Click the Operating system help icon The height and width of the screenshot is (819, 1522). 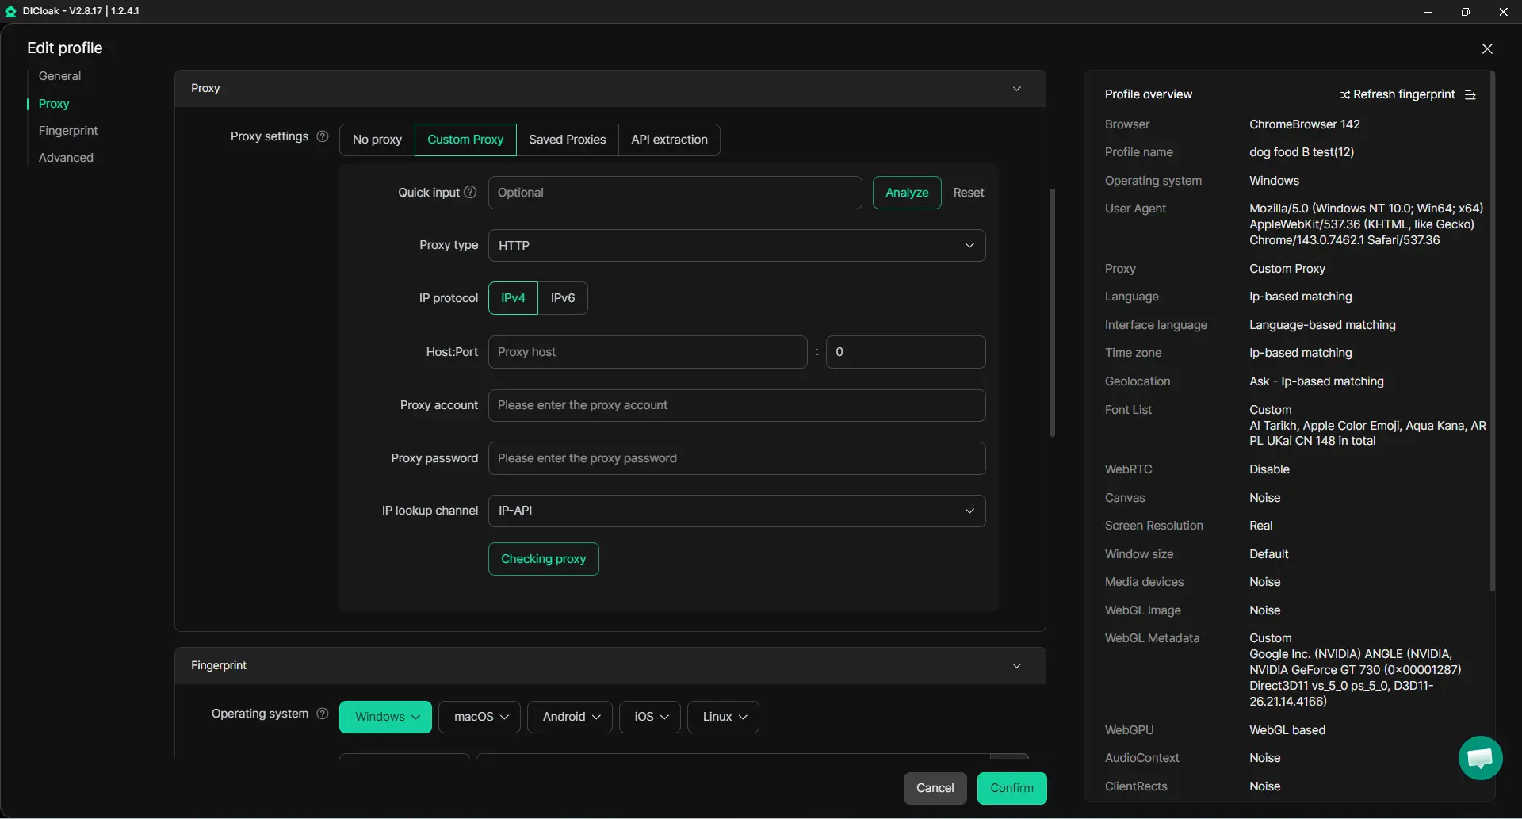coord(323,714)
